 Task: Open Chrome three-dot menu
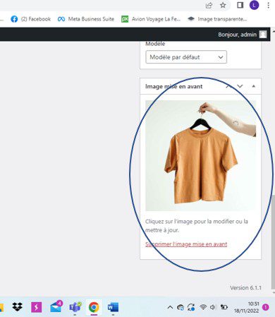(x=268, y=5)
